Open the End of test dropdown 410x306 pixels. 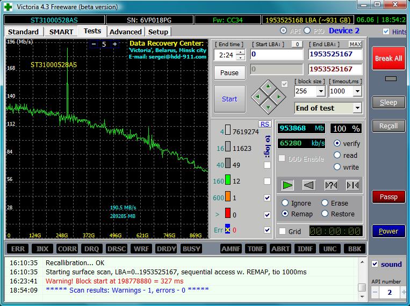357,108
